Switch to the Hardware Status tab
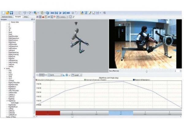The width and height of the screenshot is (184, 123). (x=7, y=17)
